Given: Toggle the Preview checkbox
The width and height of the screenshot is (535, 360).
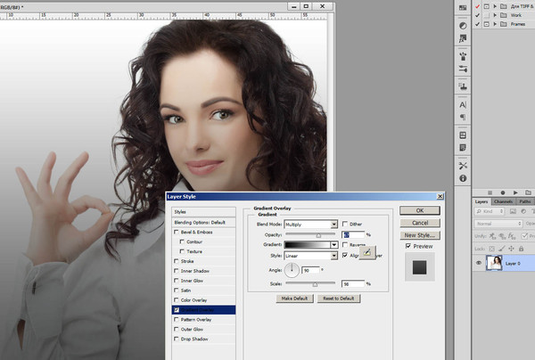Looking at the screenshot, I should click(x=408, y=246).
